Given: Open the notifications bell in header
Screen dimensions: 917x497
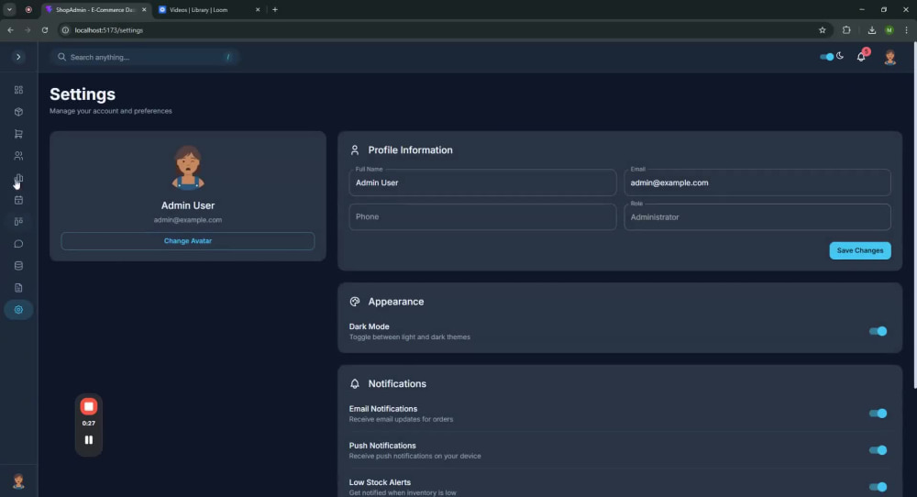Looking at the screenshot, I should 861,57.
